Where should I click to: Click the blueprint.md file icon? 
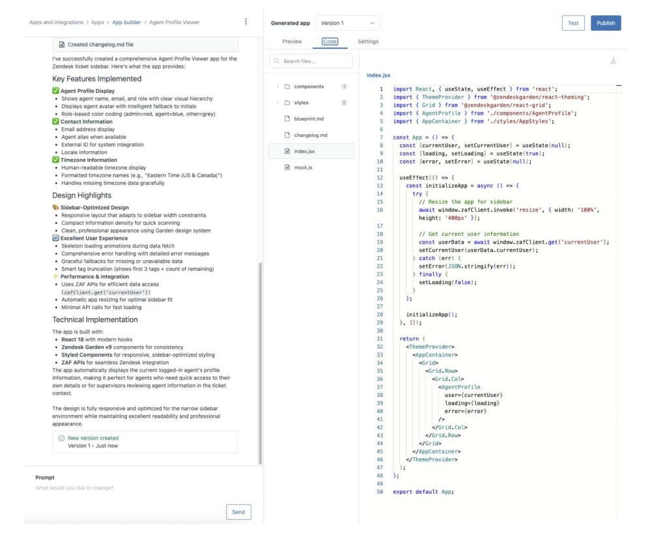(287, 119)
